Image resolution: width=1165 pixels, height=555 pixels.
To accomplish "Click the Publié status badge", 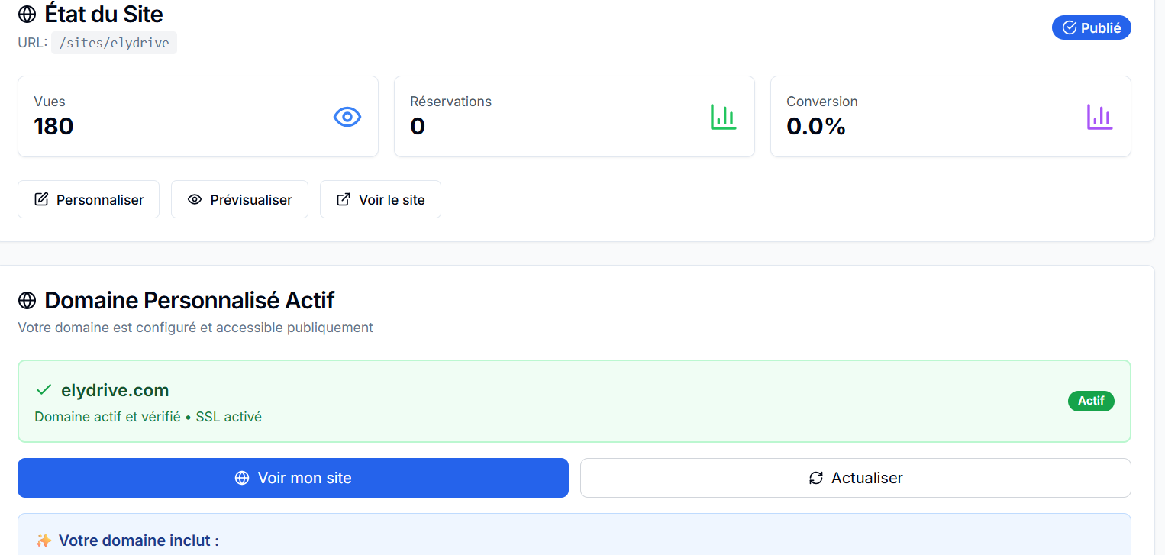I will pyautogui.click(x=1091, y=27).
